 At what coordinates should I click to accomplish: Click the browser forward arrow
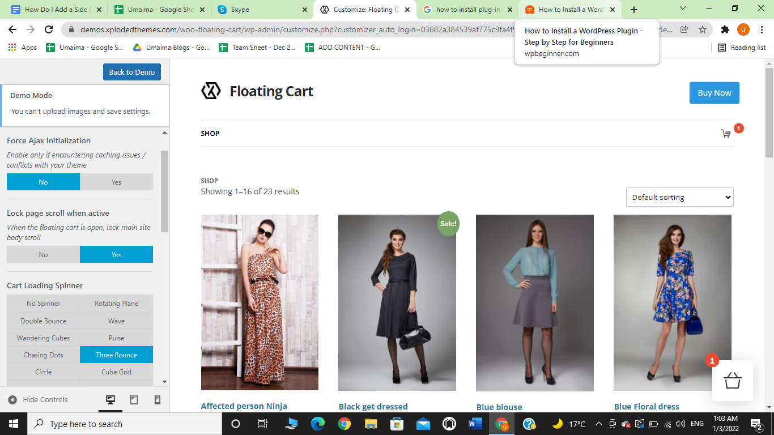[x=31, y=29]
